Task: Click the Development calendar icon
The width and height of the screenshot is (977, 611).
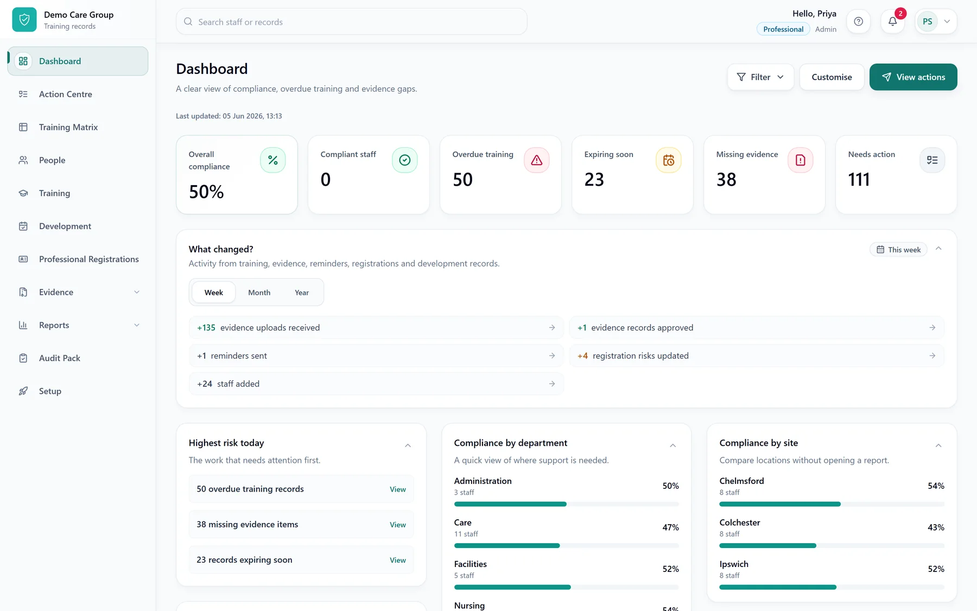Action: (23, 226)
